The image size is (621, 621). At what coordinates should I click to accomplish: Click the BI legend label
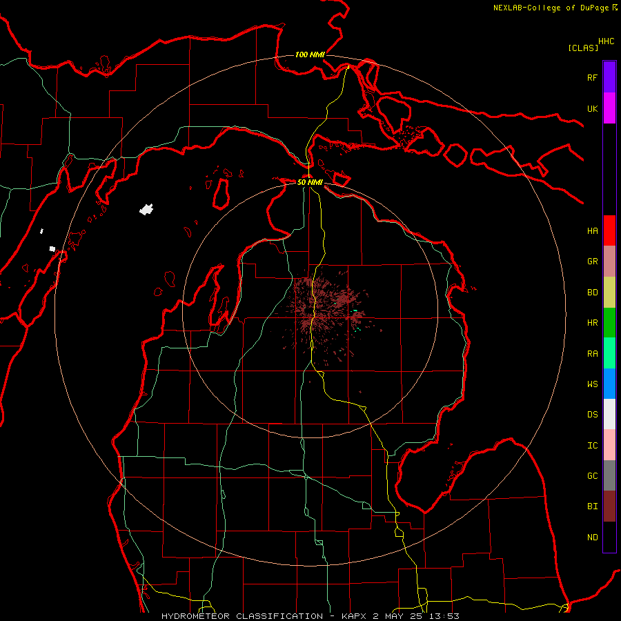[x=592, y=506]
